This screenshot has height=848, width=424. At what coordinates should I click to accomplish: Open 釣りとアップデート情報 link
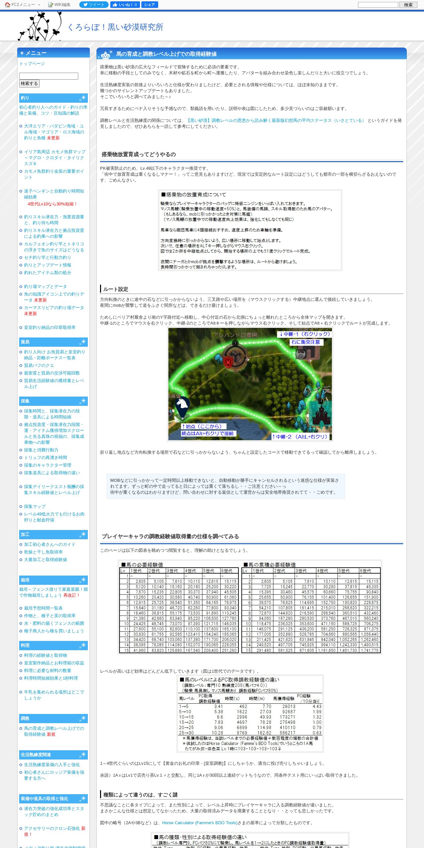pyautogui.click(x=48, y=265)
